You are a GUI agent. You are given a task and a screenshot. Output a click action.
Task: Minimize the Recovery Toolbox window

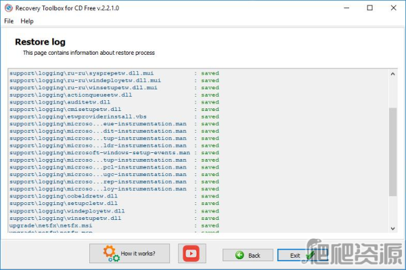pos(346,8)
